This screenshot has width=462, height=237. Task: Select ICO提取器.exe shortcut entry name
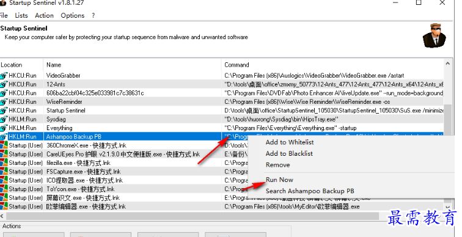pyautogui.click(x=84, y=180)
